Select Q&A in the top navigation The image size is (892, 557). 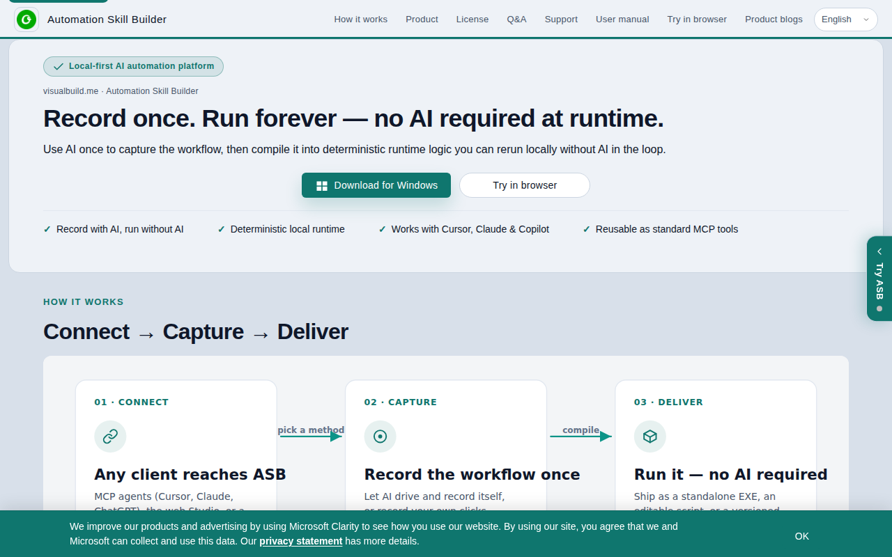point(517,19)
